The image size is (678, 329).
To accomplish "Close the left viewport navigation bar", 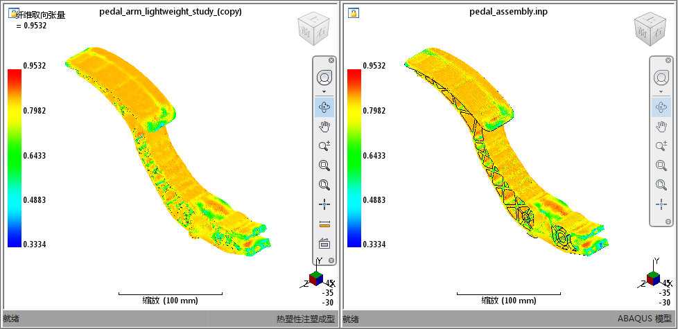I will tap(331, 60).
